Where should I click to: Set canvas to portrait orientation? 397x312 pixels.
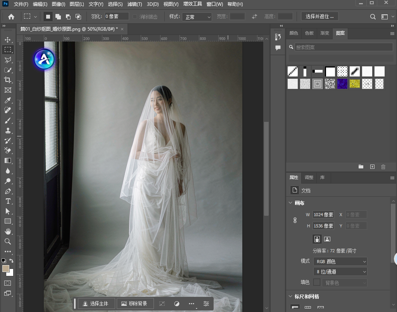(317, 239)
